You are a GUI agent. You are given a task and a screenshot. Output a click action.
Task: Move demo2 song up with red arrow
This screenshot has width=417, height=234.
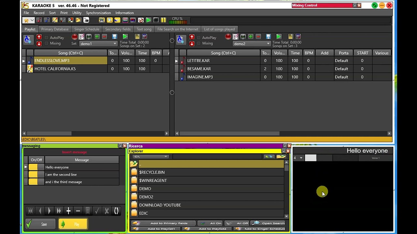point(192,37)
